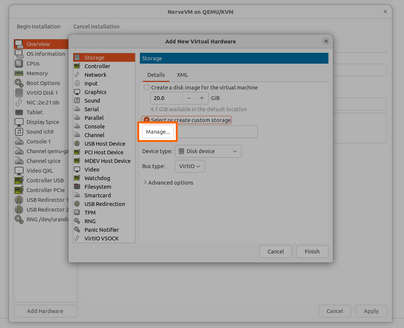The width and height of the screenshot is (404, 328).
Task: Select the Graphics monitor icon
Action: coord(77,92)
